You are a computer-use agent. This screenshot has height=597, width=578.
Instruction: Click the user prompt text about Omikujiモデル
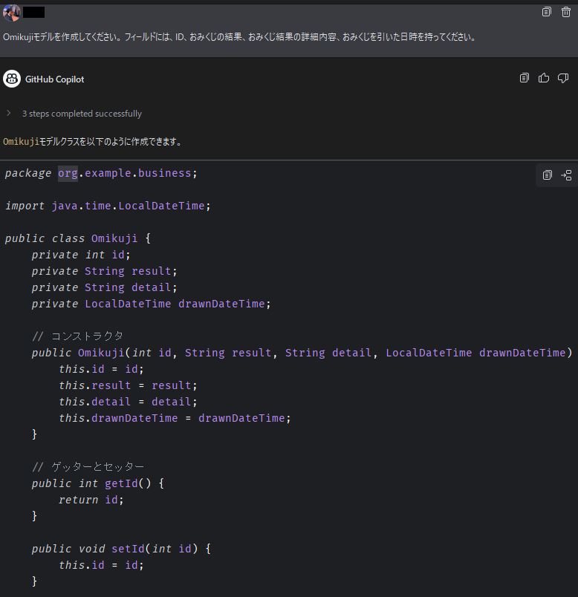pyautogui.click(x=239, y=37)
